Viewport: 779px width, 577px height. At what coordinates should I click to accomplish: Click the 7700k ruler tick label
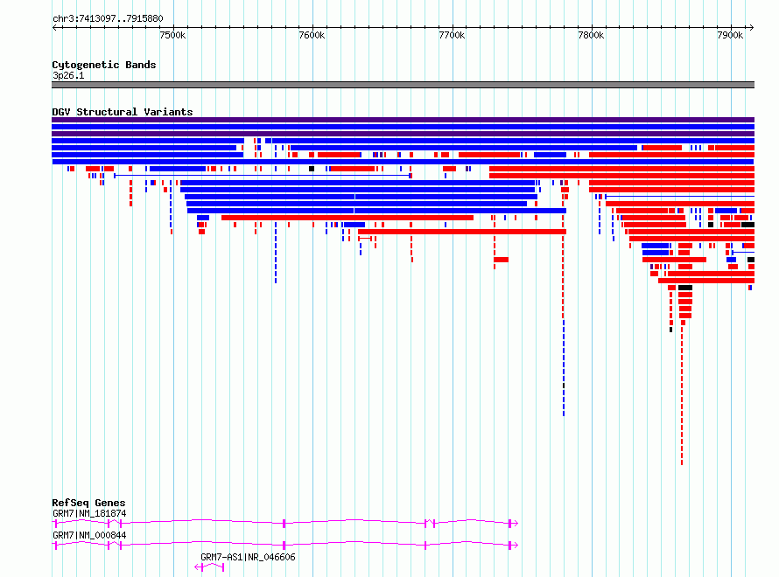point(452,35)
